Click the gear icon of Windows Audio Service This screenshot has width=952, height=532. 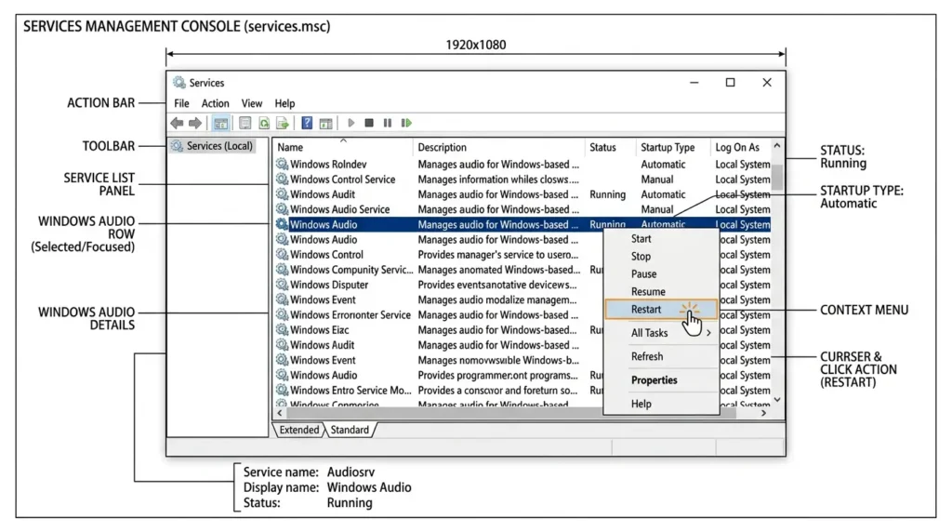[x=282, y=209]
